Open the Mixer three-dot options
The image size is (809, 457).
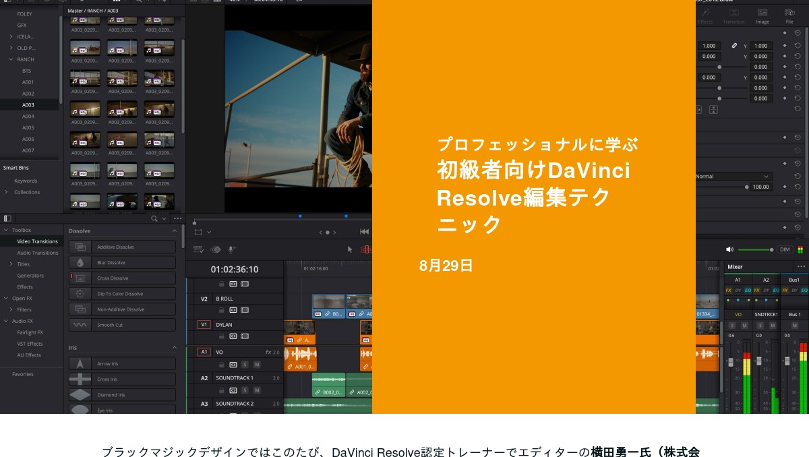801,267
